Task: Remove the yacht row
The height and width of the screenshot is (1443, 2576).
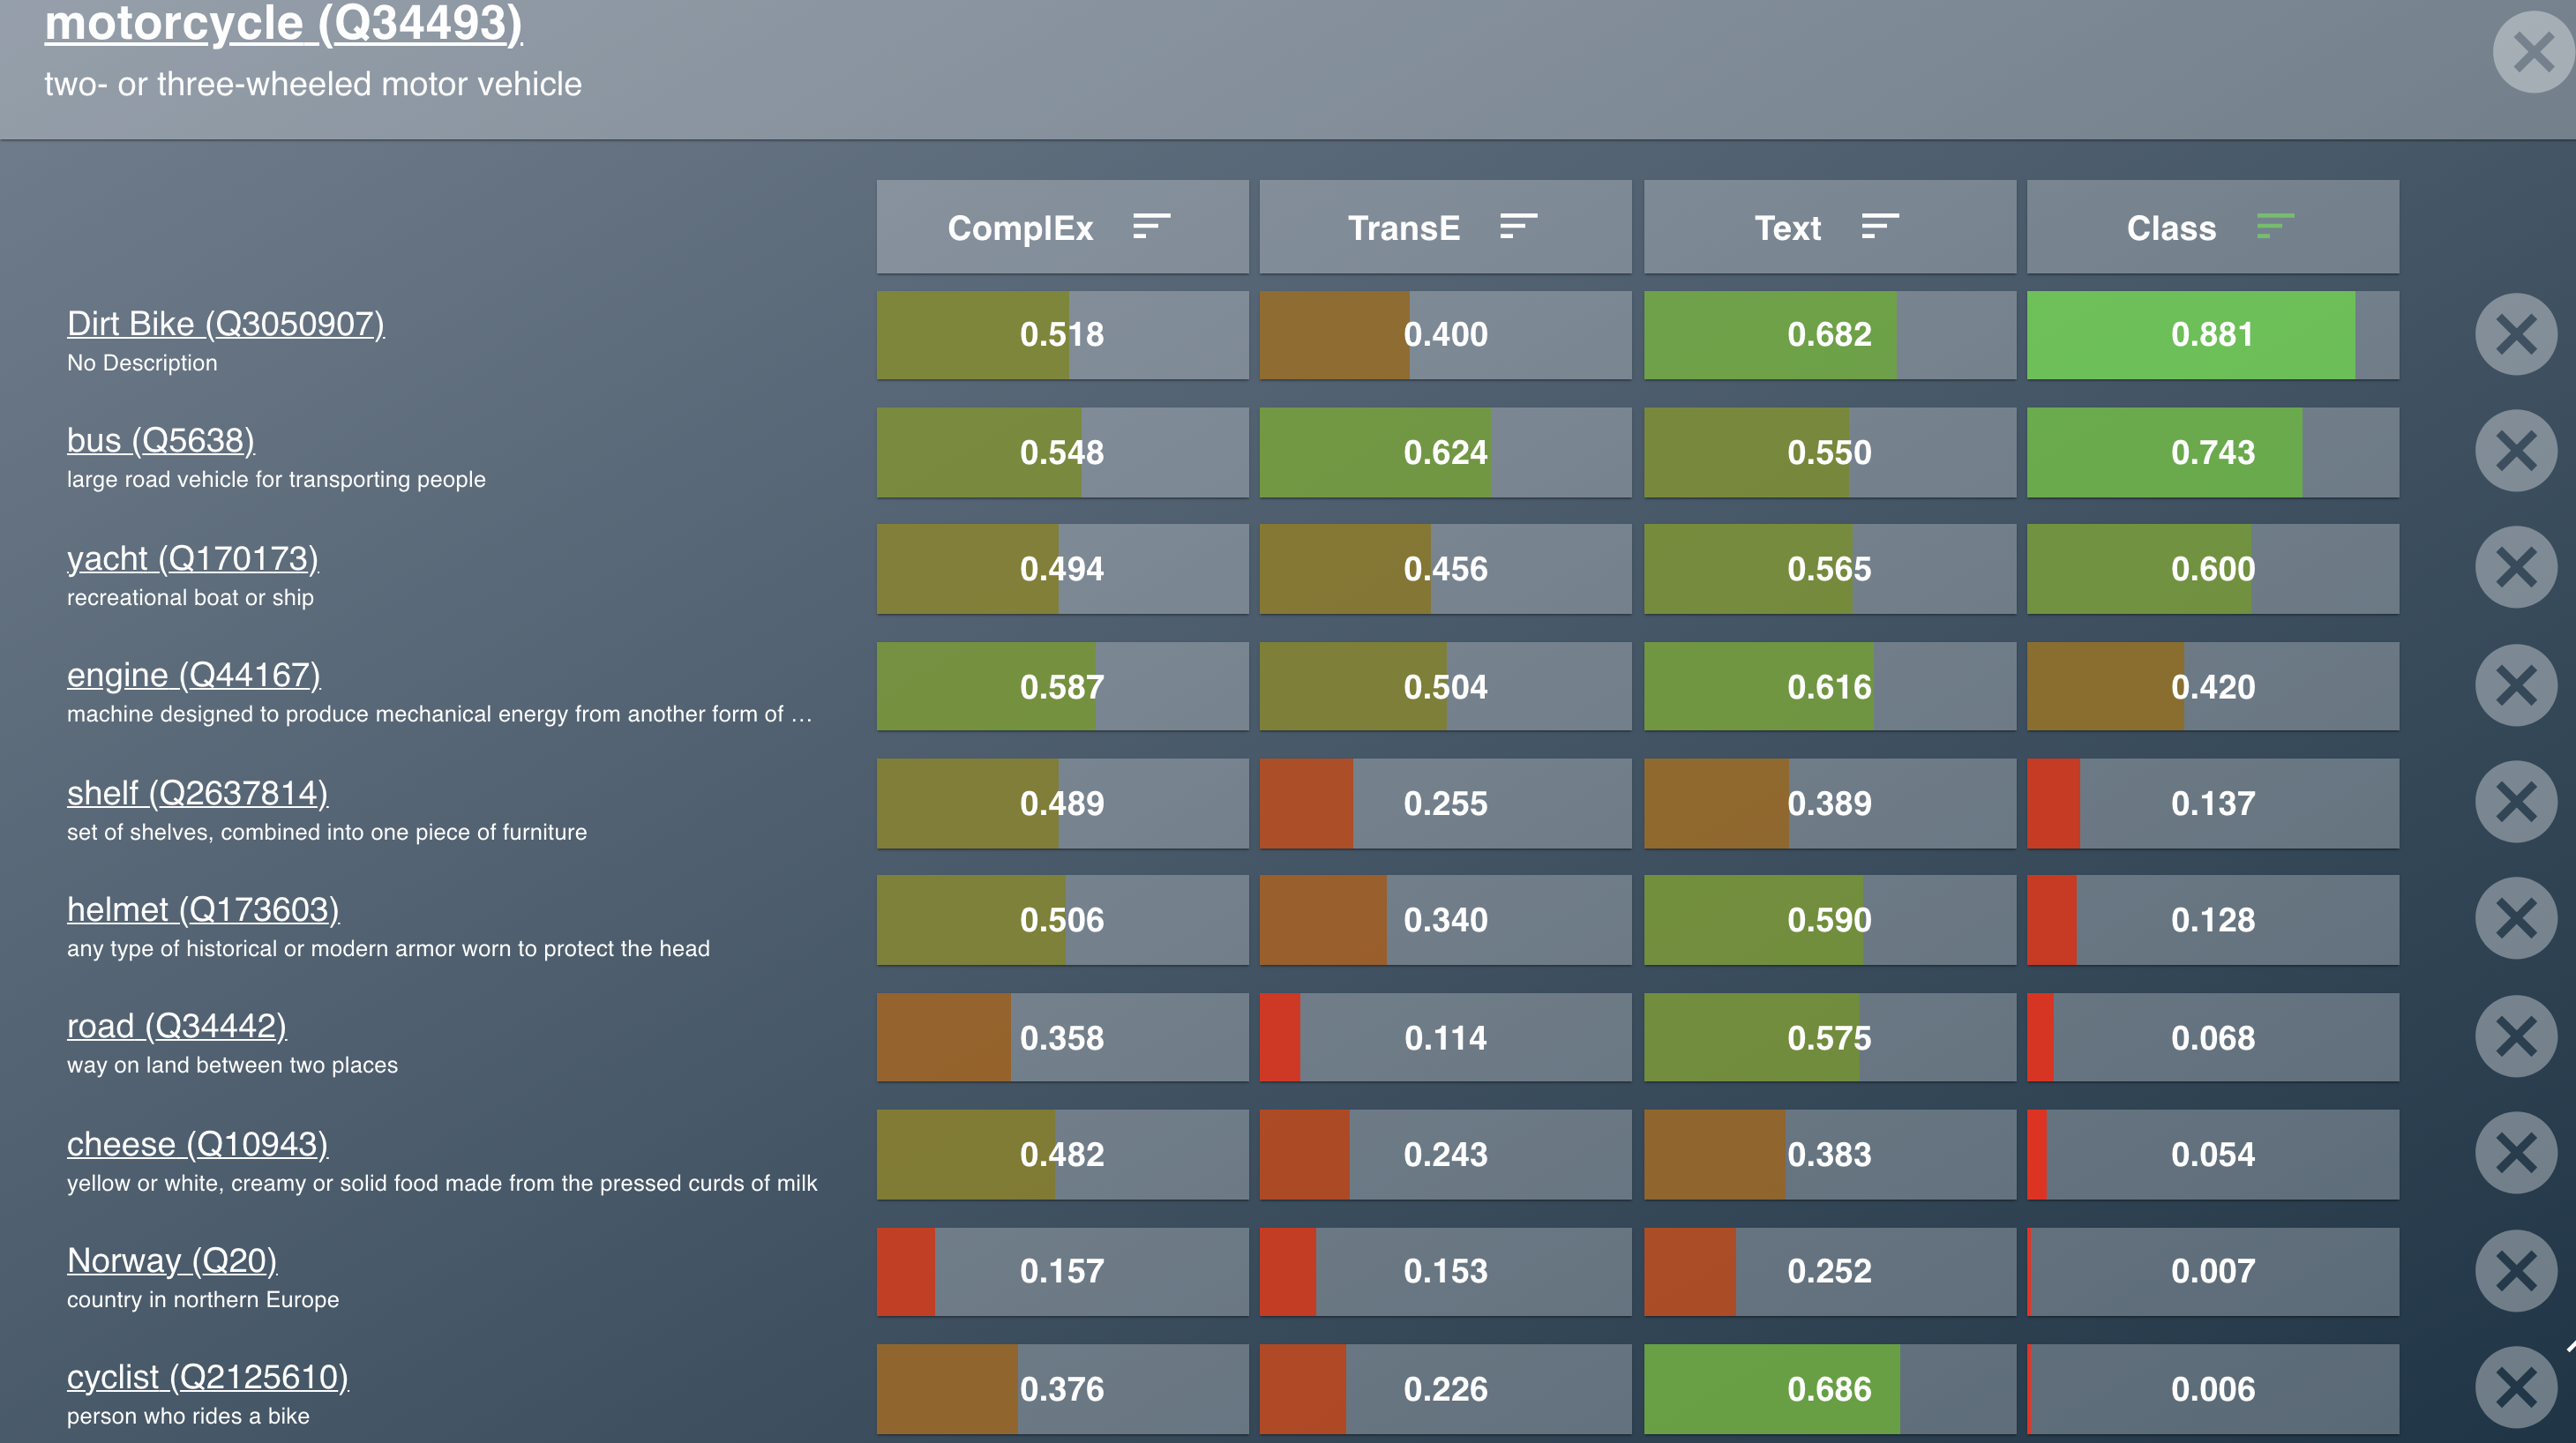Action: (x=2516, y=568)
